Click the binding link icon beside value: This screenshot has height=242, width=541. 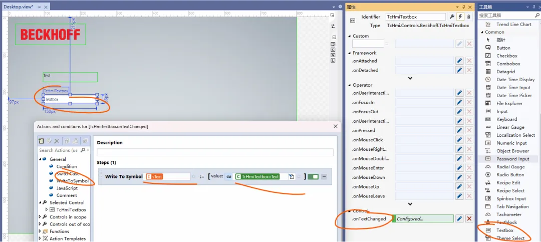[228, 176]
